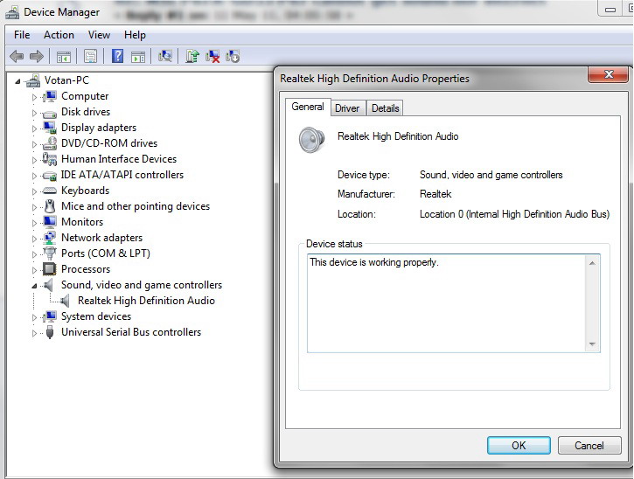The width and height of the screenshot is (634, 479).
Task: Click the Network adapters category icon
Action: point(50,238)
